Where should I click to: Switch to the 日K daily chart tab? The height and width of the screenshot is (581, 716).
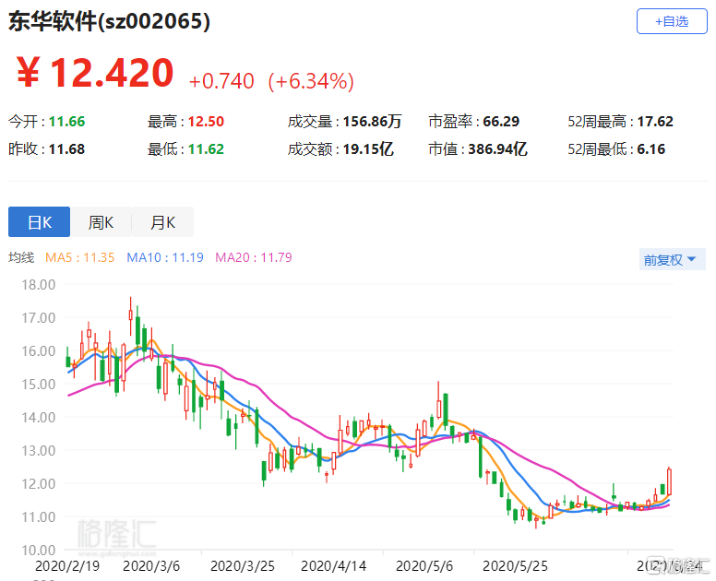coord(40,222)
